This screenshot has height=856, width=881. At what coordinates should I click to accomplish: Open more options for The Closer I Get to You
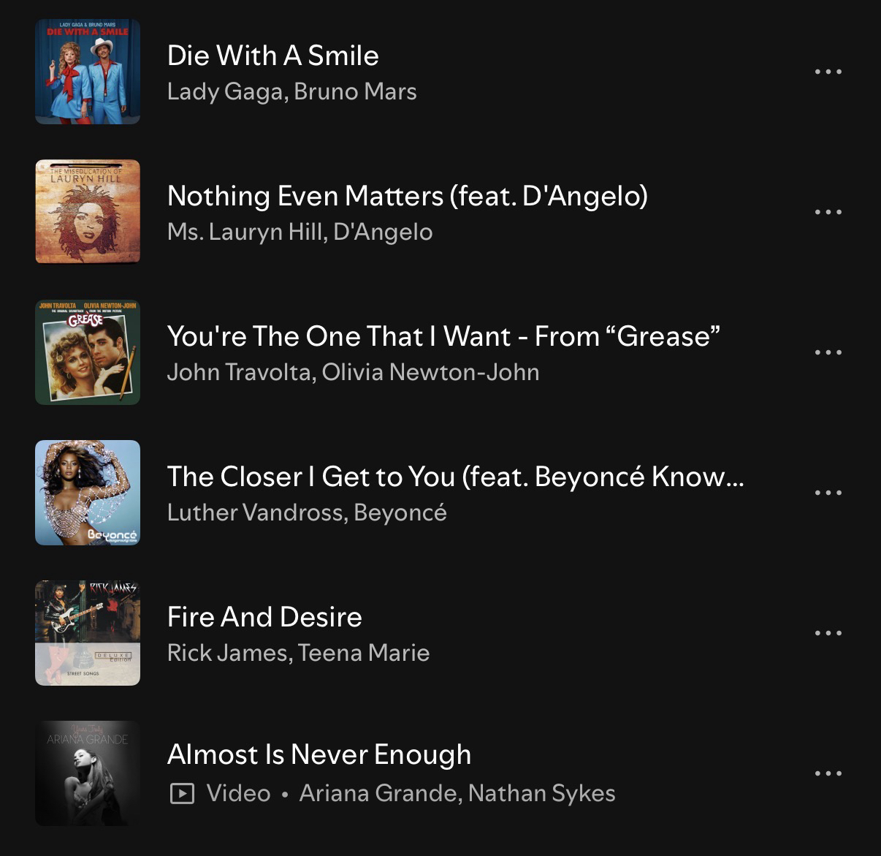tap(828, 493)
